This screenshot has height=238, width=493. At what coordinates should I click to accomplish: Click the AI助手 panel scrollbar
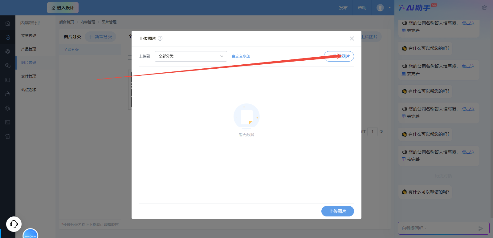click(x=491, y=174)
